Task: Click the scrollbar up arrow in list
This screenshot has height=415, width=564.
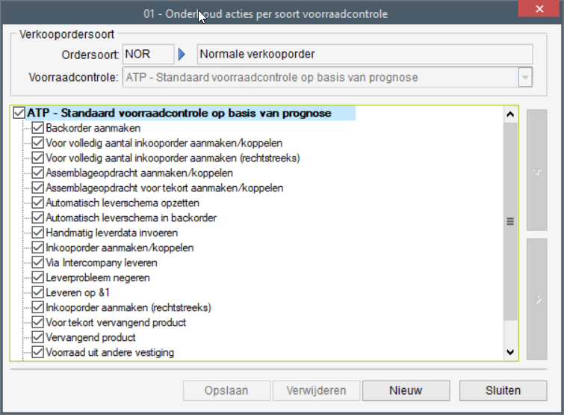Action: [511, 114]
